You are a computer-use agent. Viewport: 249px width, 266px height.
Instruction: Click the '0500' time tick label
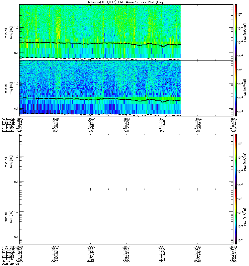pyautogui.click(x=126, y=261)
